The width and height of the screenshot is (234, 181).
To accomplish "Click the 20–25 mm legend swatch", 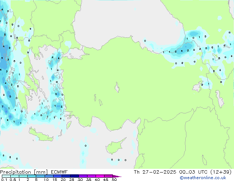I will [66, 176].
